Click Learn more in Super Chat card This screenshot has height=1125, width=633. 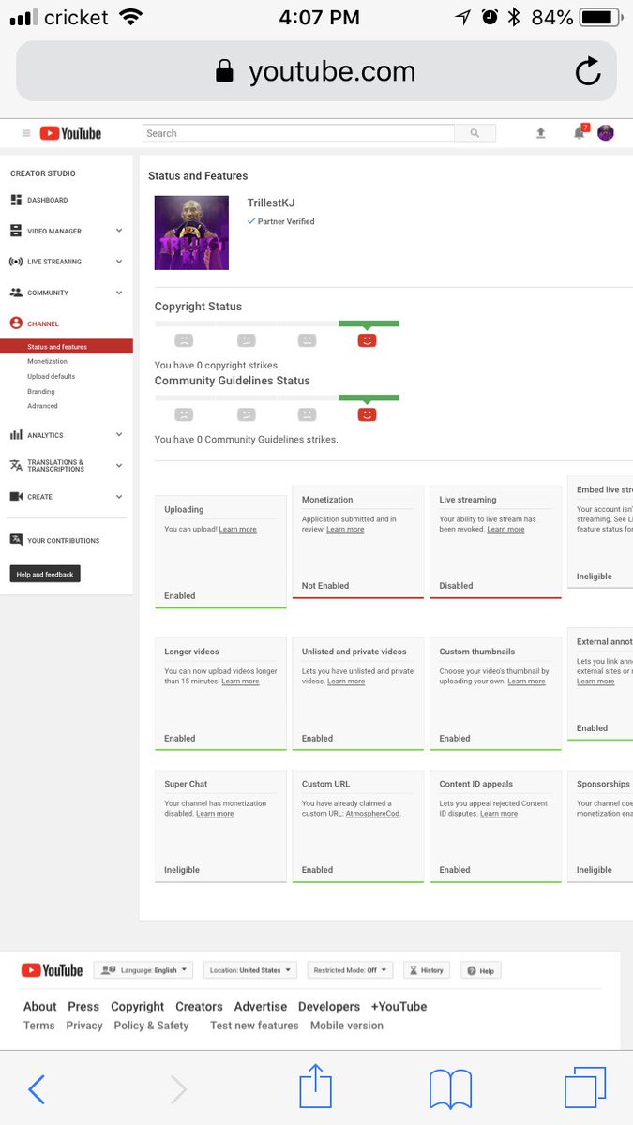click(215, 813)
